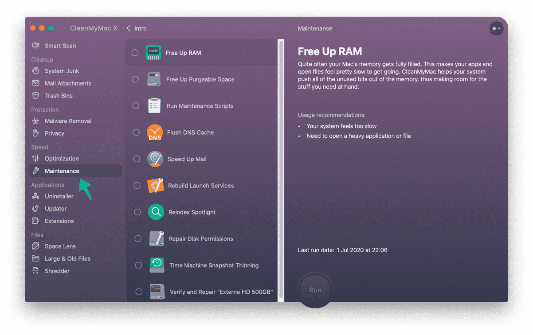Image resolution: width=533 pixels, height=335 pixels.
Task: Click the Speed Up Mail icon
Action: click(x=155, y=159)
